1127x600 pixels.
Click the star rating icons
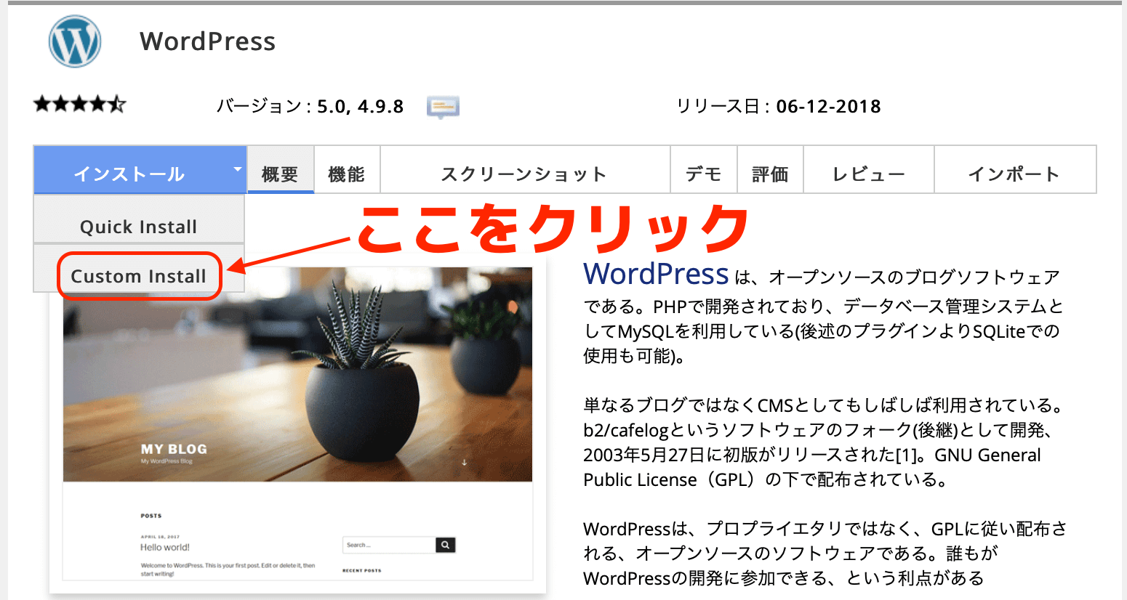pos(79,105)
